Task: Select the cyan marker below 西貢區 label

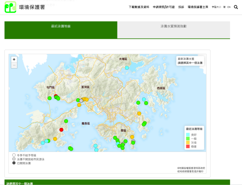Action: [x=144, y=99]
